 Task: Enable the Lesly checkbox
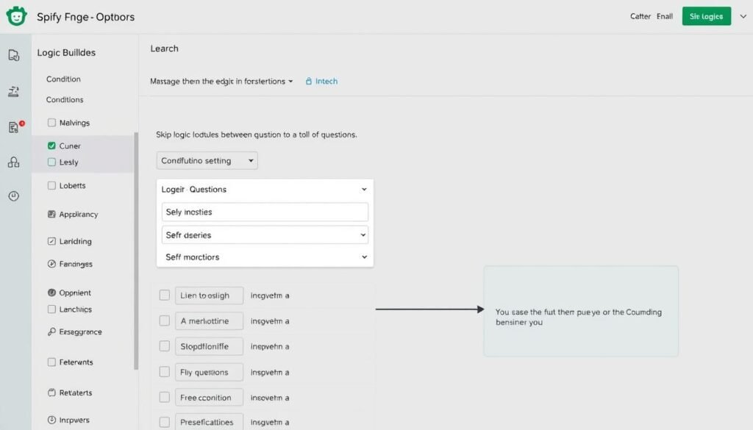(x=51, y=162)
